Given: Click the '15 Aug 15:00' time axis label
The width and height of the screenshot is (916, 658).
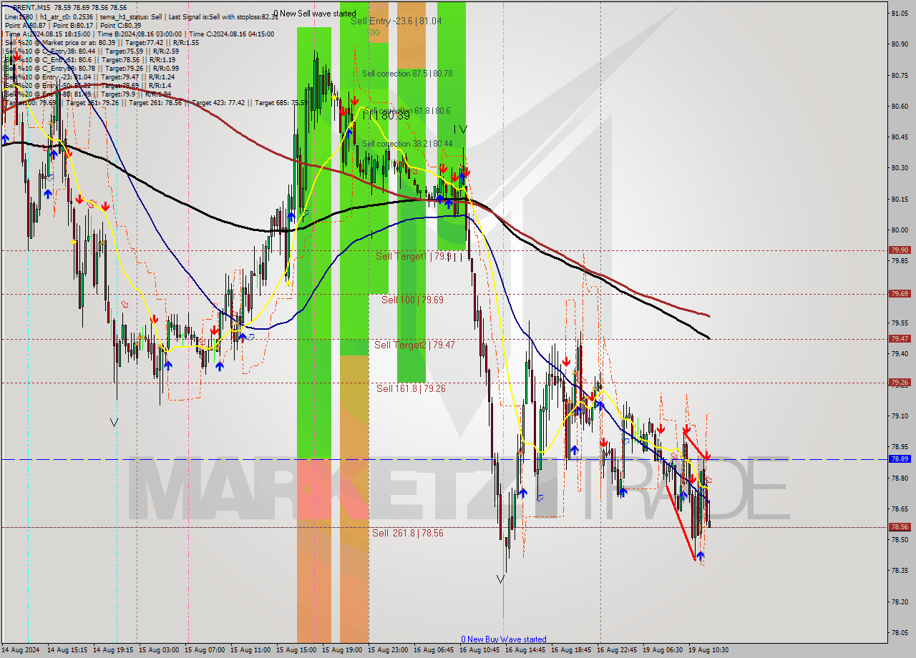Looking at the screenshot, I should [x=296, y=650].
